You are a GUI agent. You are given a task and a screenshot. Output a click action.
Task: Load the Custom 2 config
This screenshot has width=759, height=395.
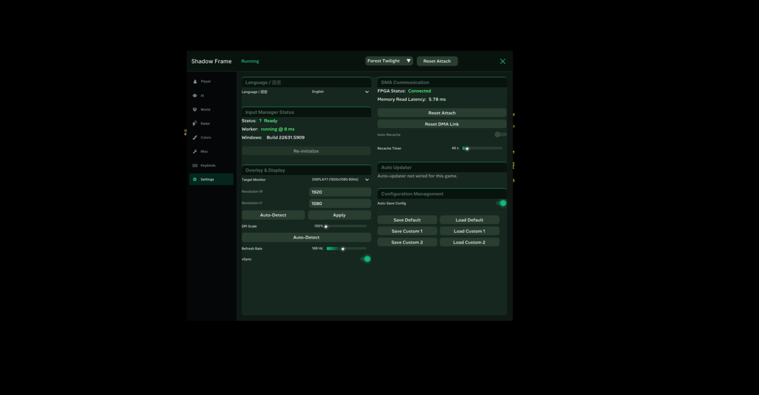click(x=469, y=242)
